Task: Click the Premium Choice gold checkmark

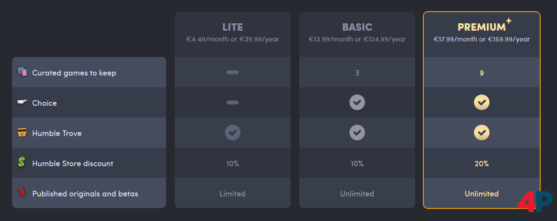Action: [482, 103]
